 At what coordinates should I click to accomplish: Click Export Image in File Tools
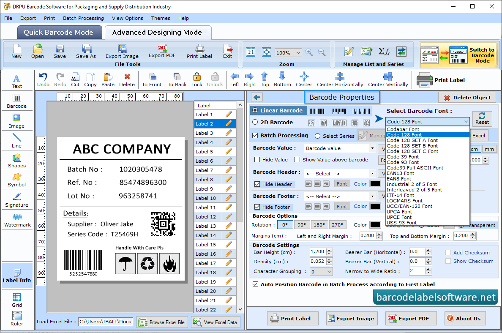point(122,51)
